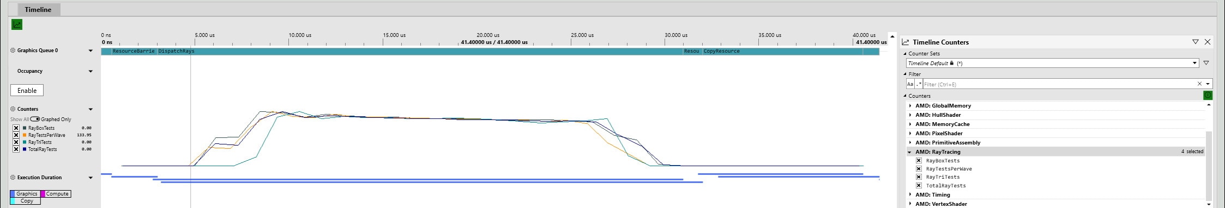Viewport: 1225px width, 208px height.
Task: Collapse the Graphics Queue 0 row
Action: (90, 51)
